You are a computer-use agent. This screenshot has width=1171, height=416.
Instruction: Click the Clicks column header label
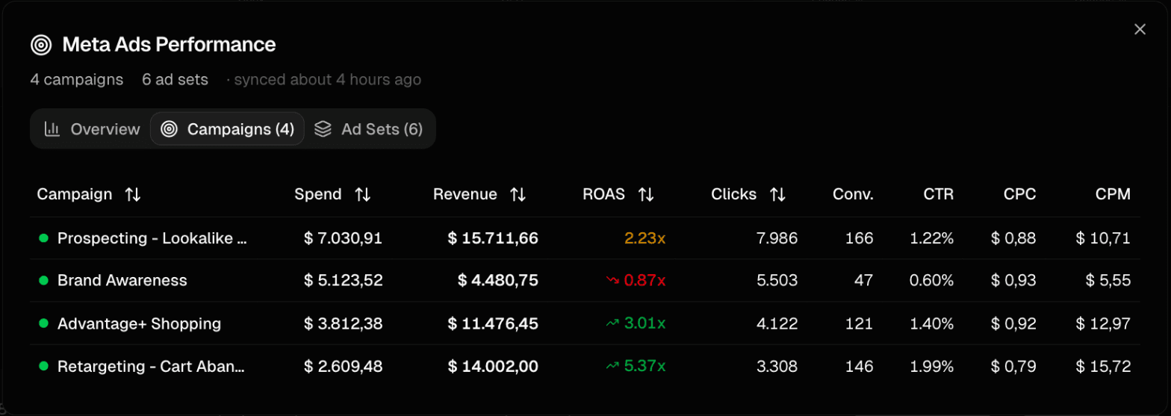(734, 194)
